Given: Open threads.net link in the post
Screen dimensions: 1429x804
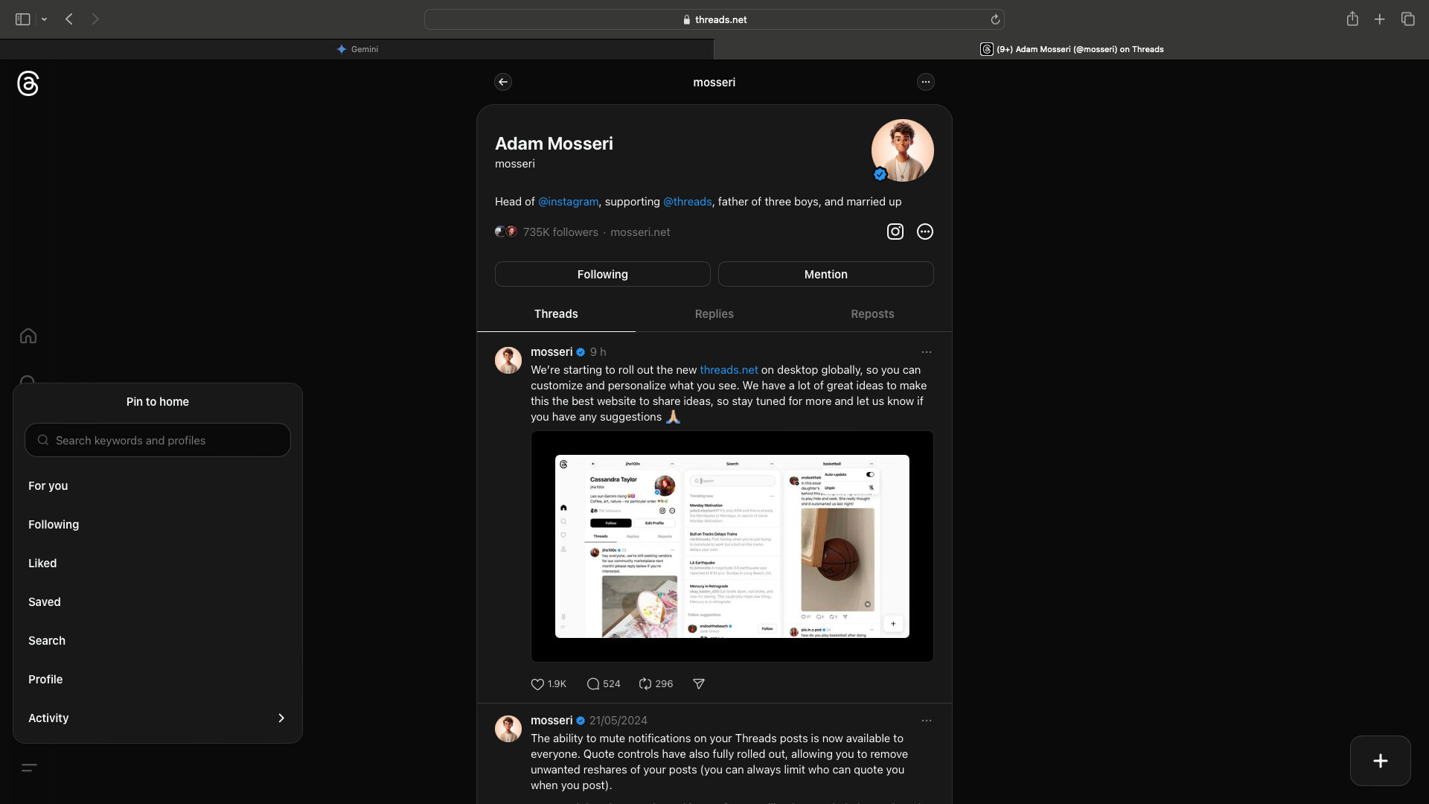Looking at the screenshot, I should pos(729,370).
